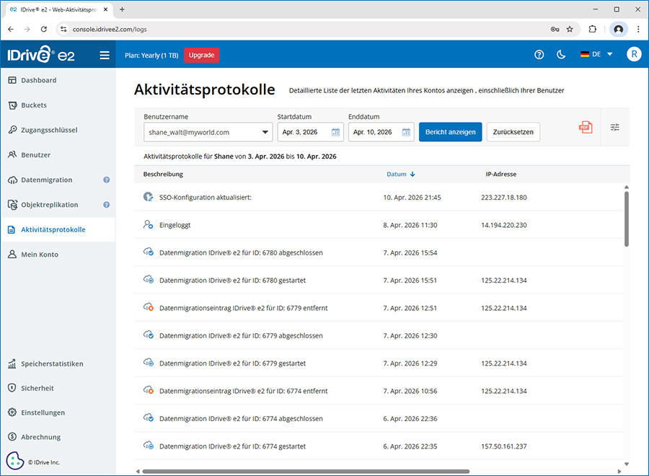
Task: Collapse sidebar using the hamburger menu icon
Action: click(105, 55)
